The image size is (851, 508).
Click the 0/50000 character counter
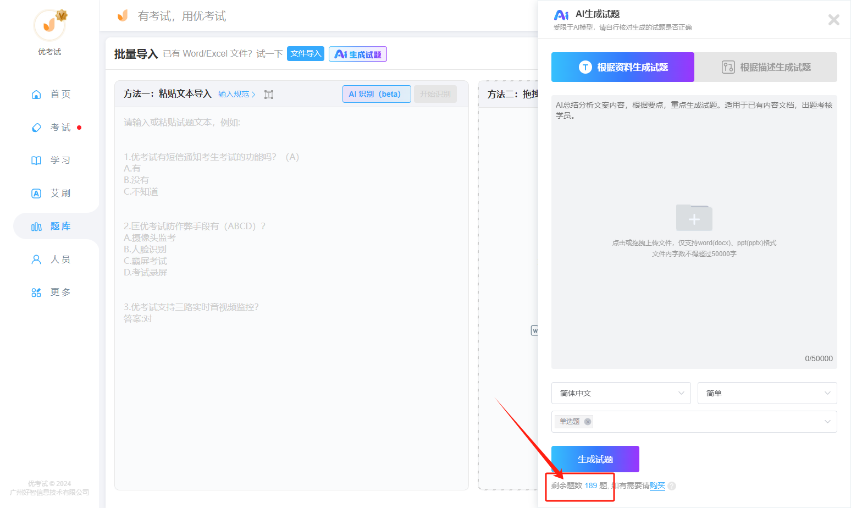point(819,358)
